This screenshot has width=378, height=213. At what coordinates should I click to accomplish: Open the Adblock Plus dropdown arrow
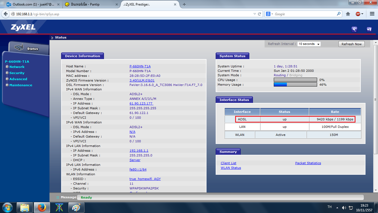click(362, 14)
